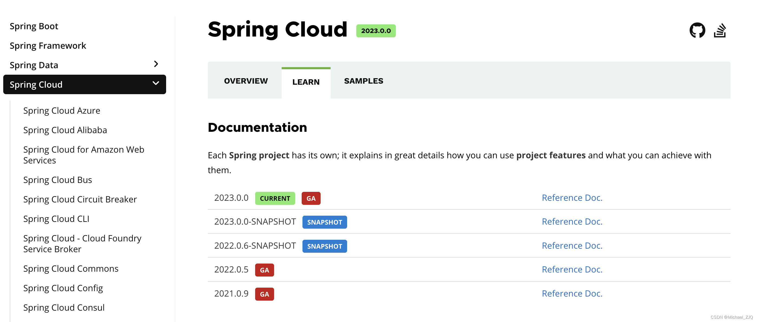Click the CURRENT badge
The image size is (757, 322).
point(275,198)
